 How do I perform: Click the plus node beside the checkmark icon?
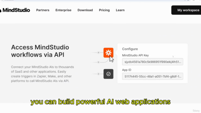[98, 74]
